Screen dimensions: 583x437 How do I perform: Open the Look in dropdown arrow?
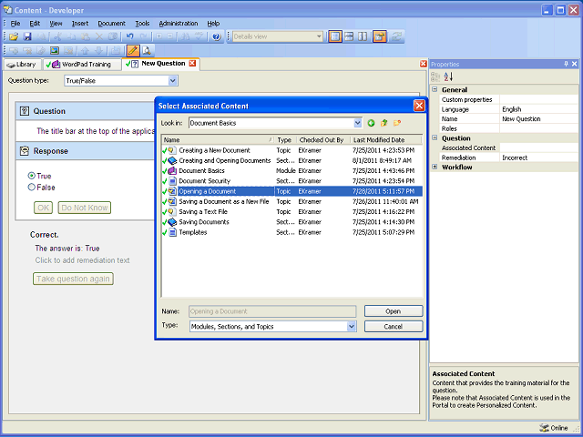(x=357, y=123)
